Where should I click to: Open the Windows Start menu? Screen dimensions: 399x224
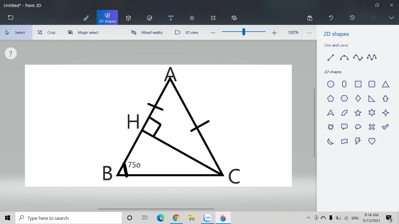pyautogui.click(x=7, y=218)
